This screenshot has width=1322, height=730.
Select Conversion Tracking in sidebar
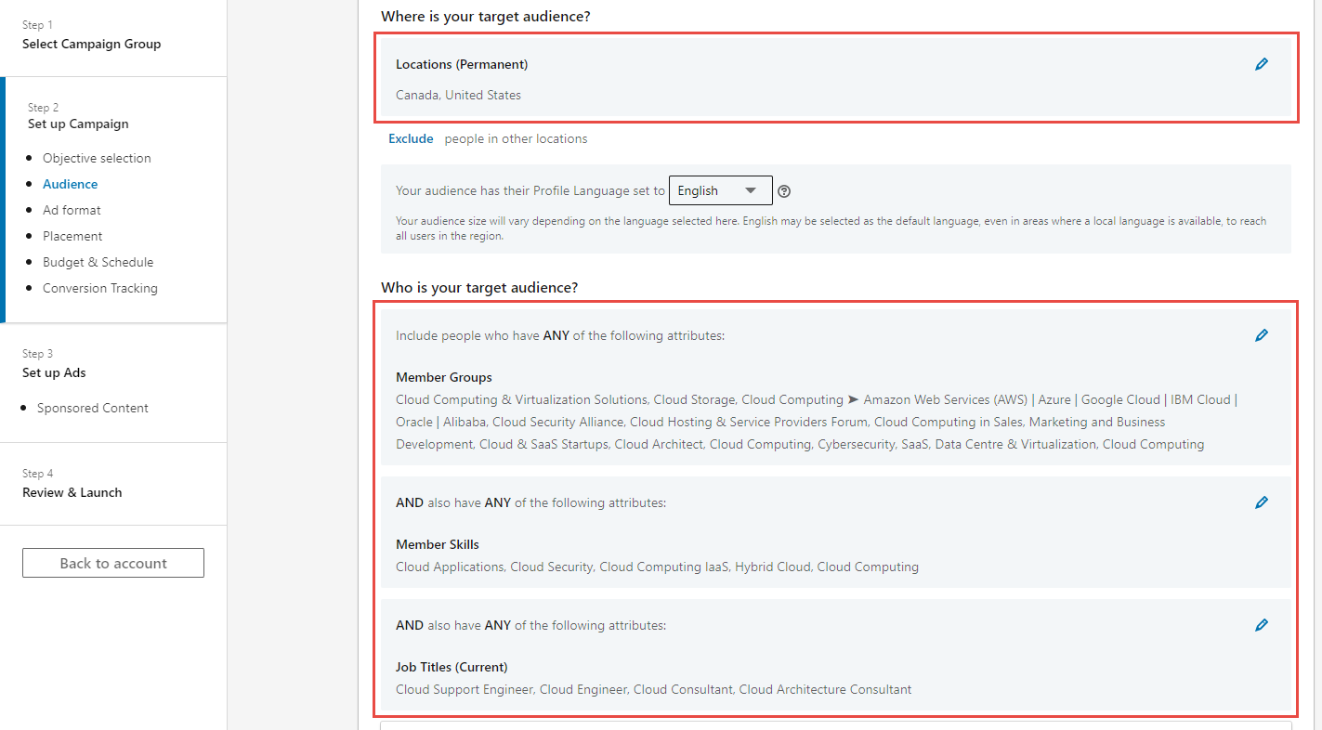click(x=99, y=288)
